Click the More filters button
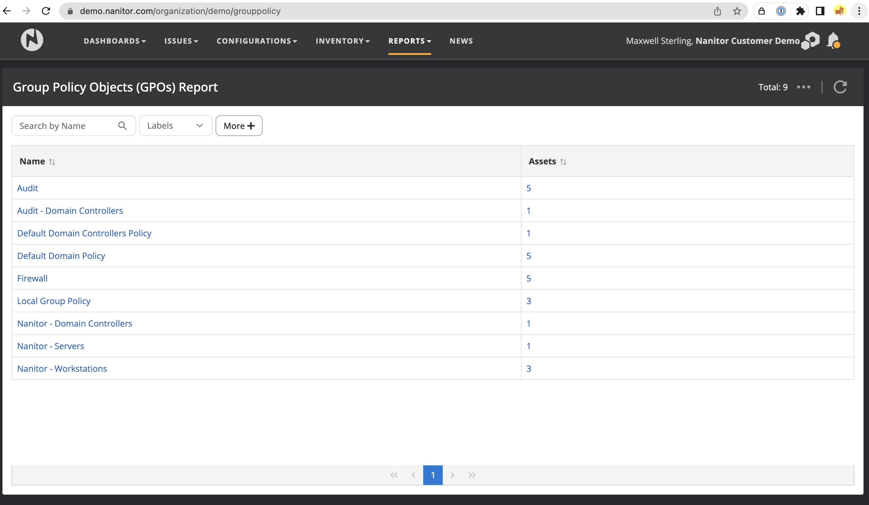 coord(239,126)
